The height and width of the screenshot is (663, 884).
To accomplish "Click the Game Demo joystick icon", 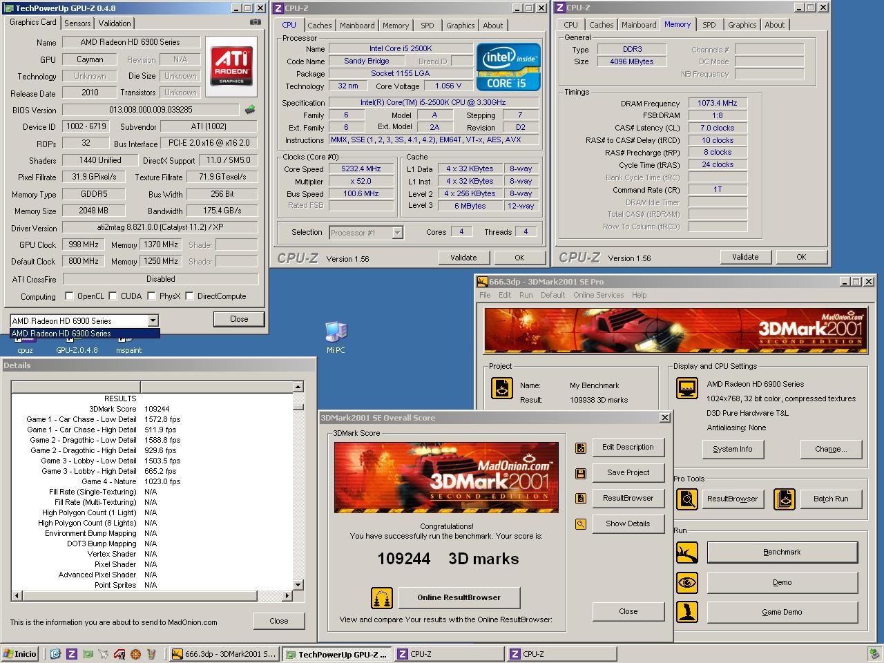I will click(x=687, y=612).
